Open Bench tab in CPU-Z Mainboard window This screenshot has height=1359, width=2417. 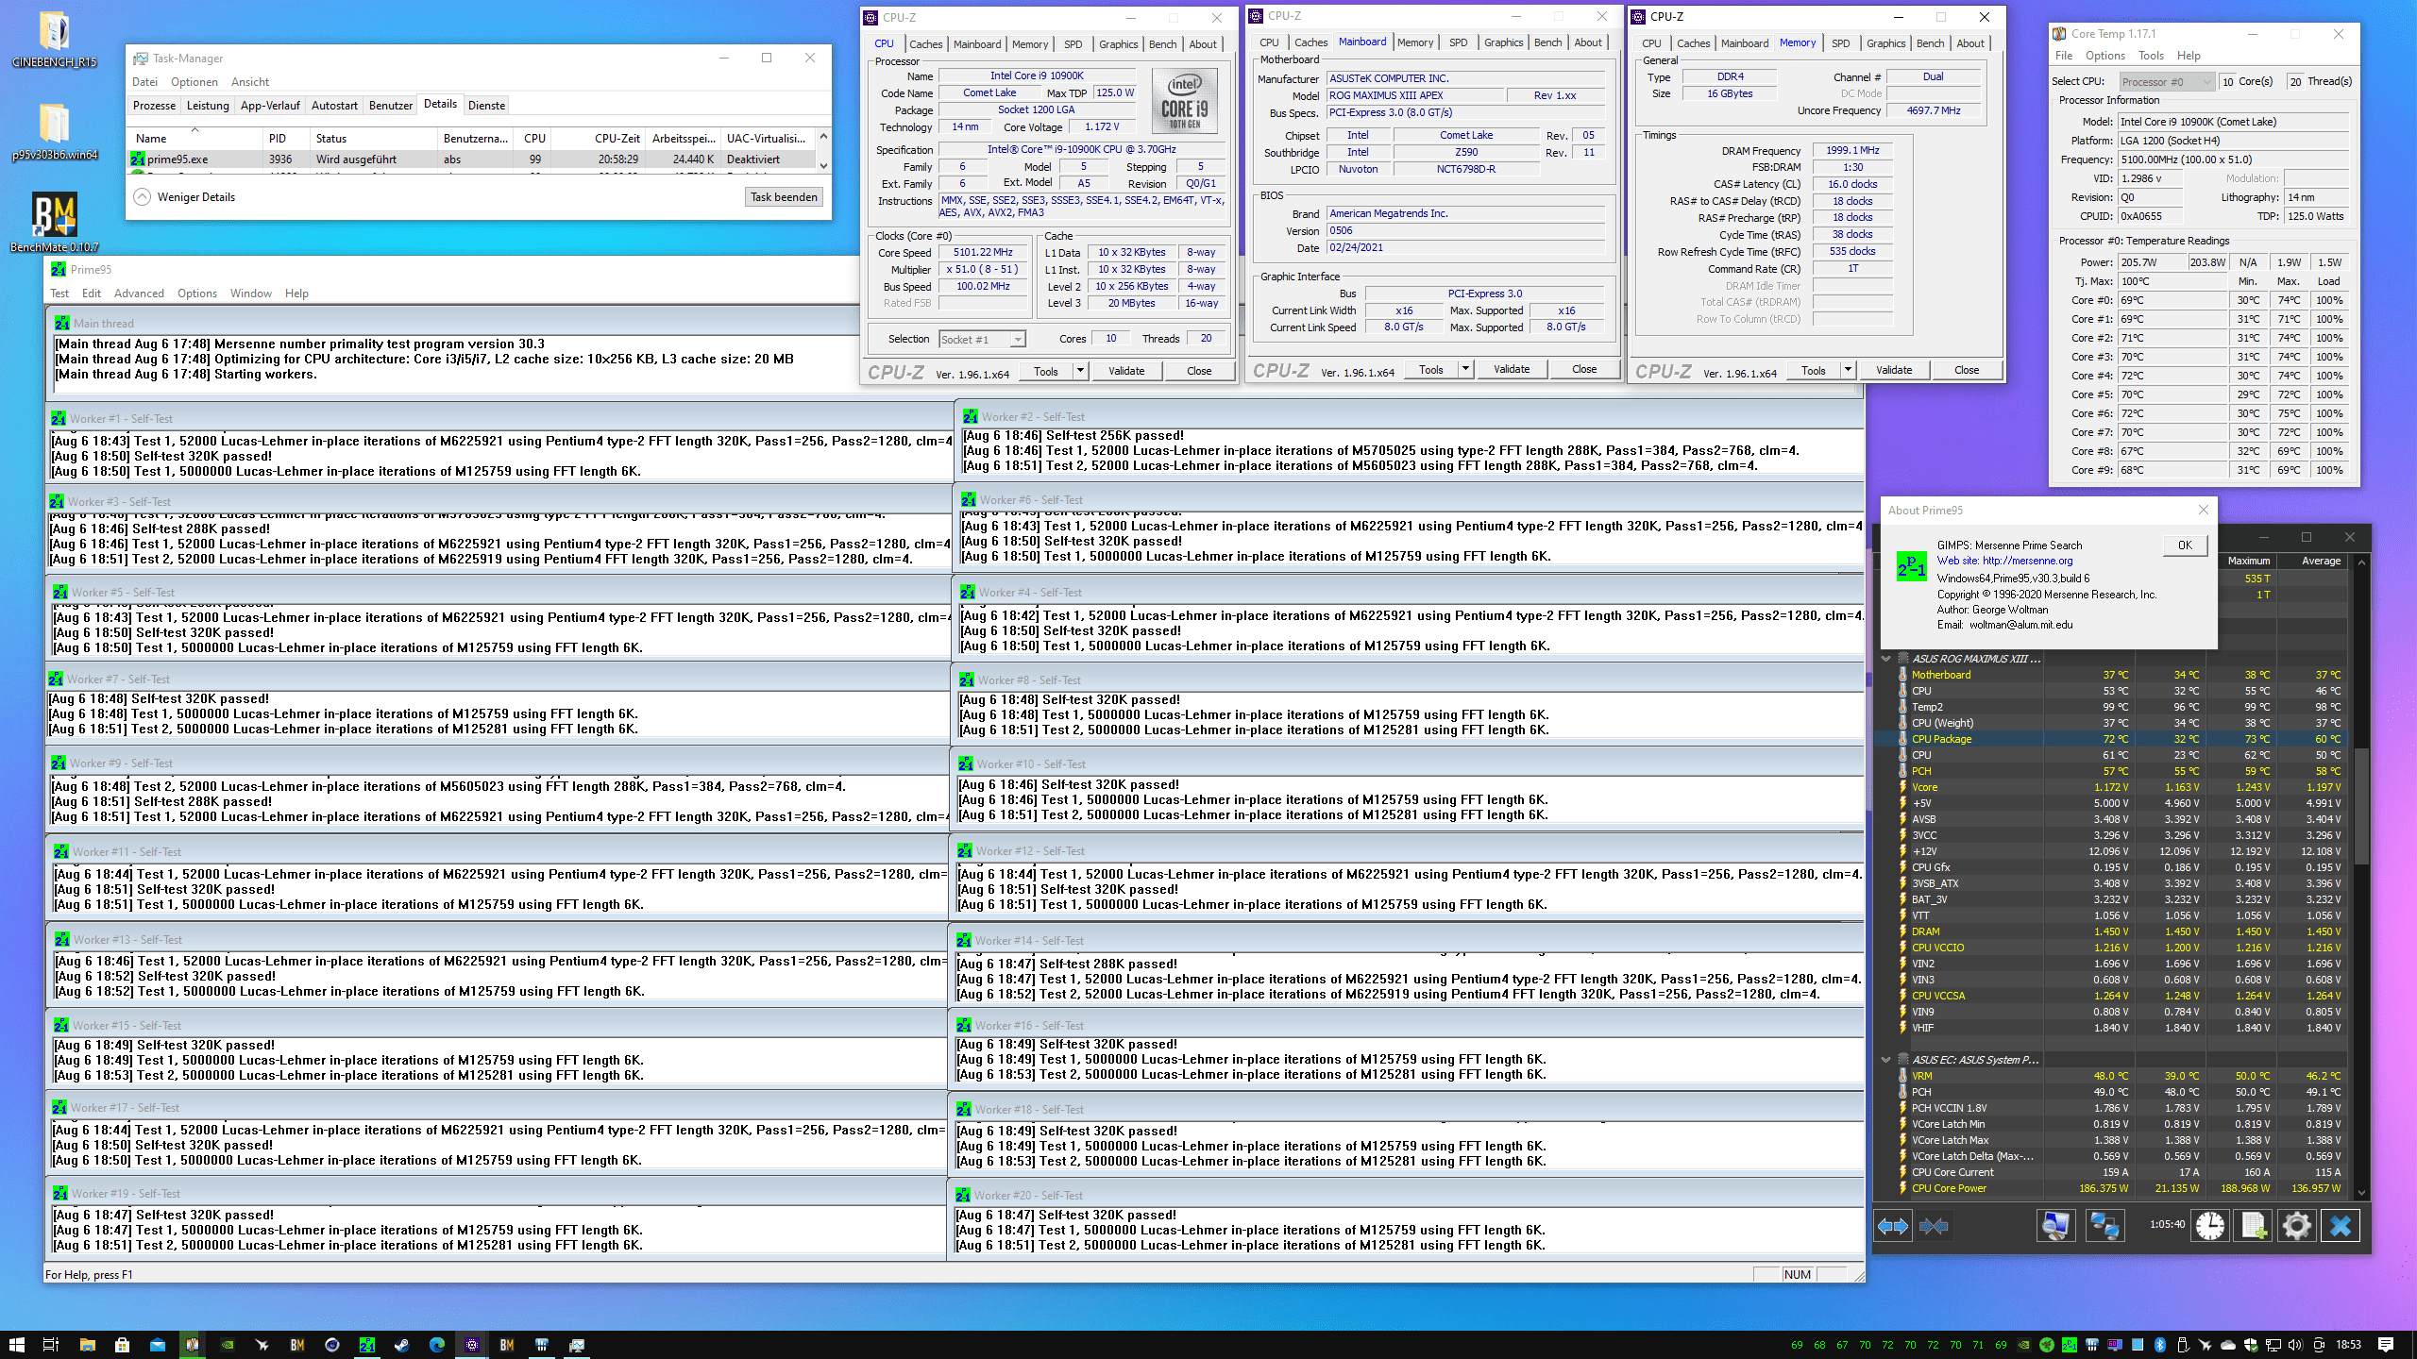(x=1547, y=42)
